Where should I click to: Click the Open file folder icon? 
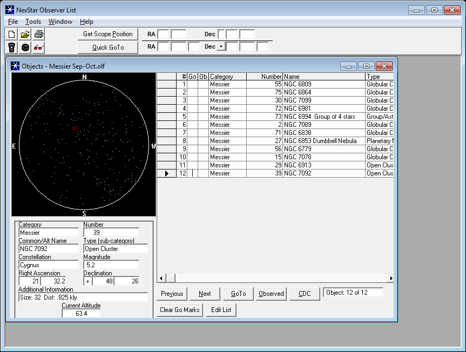[25, 34]
